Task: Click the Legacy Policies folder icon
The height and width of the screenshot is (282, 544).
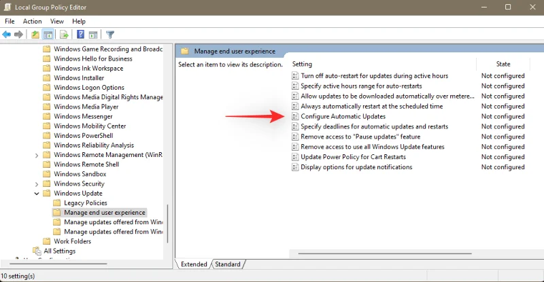Action: [x=56, y=203]
